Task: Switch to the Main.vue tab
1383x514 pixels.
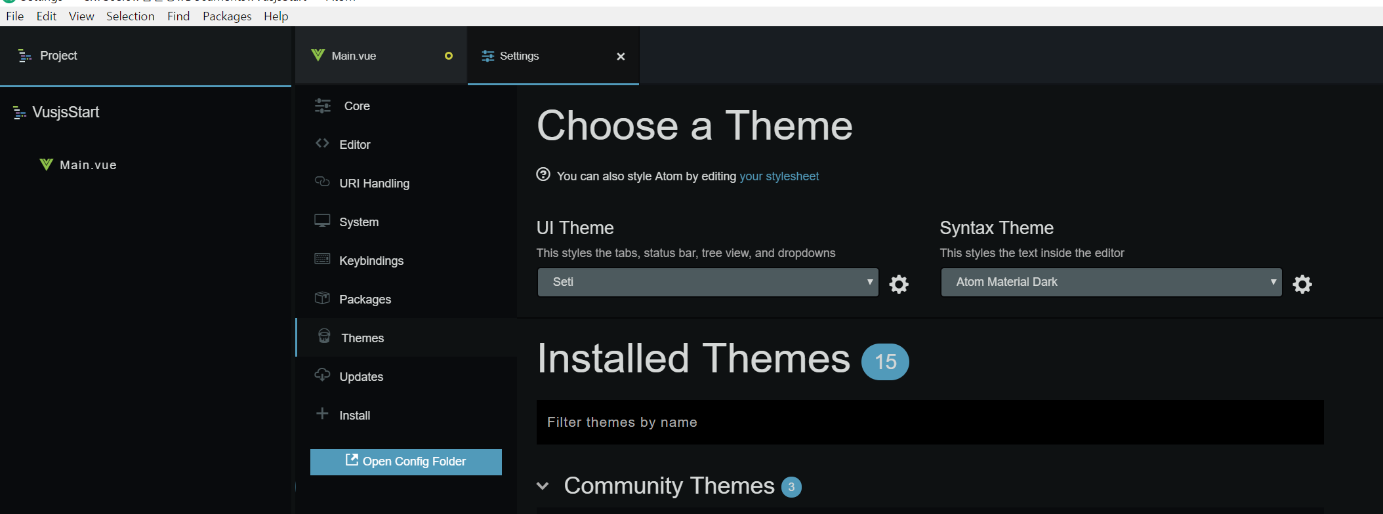Action: point(381,56)
